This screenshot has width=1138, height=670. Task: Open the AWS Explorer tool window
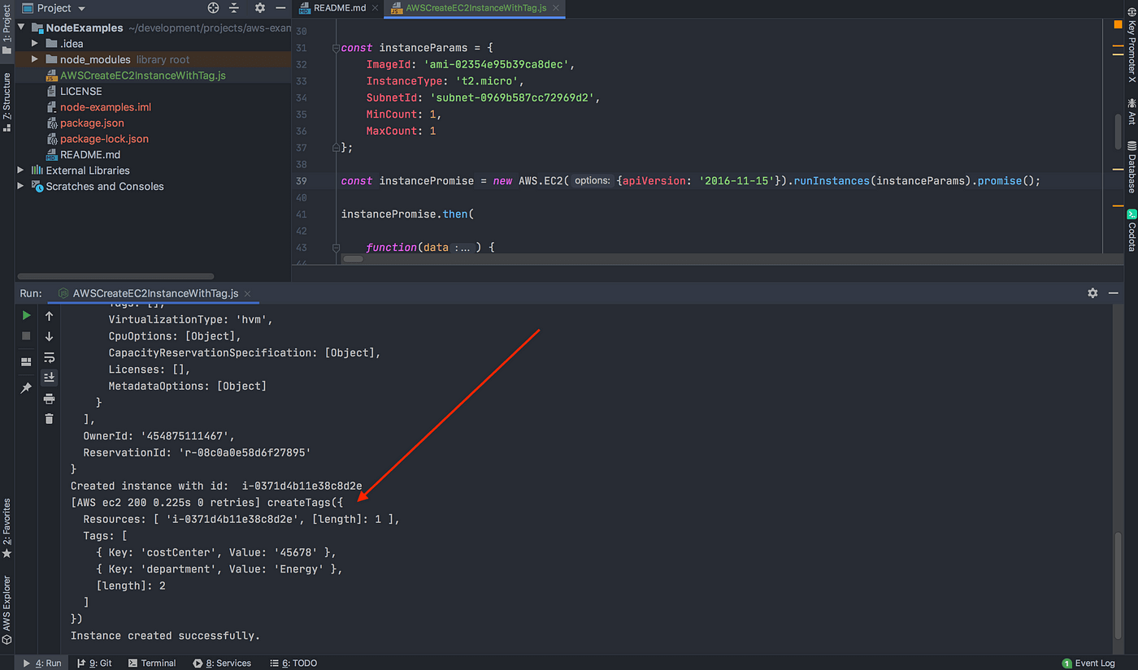7,610
